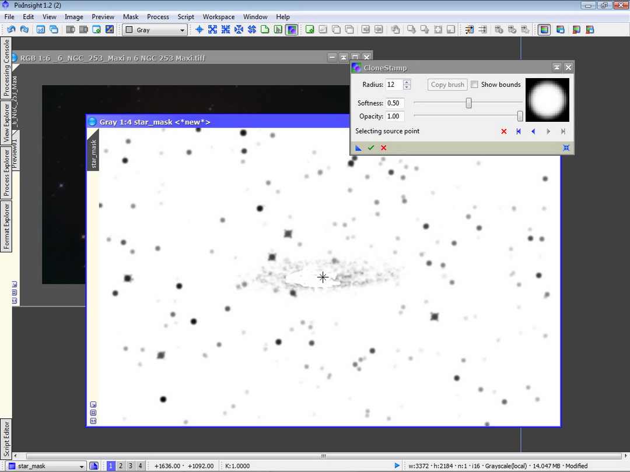The height and width of the screenshot is (472, 630).
Task: Shade the CloneStamp panel with the collapse button
Action: (557, 68)
